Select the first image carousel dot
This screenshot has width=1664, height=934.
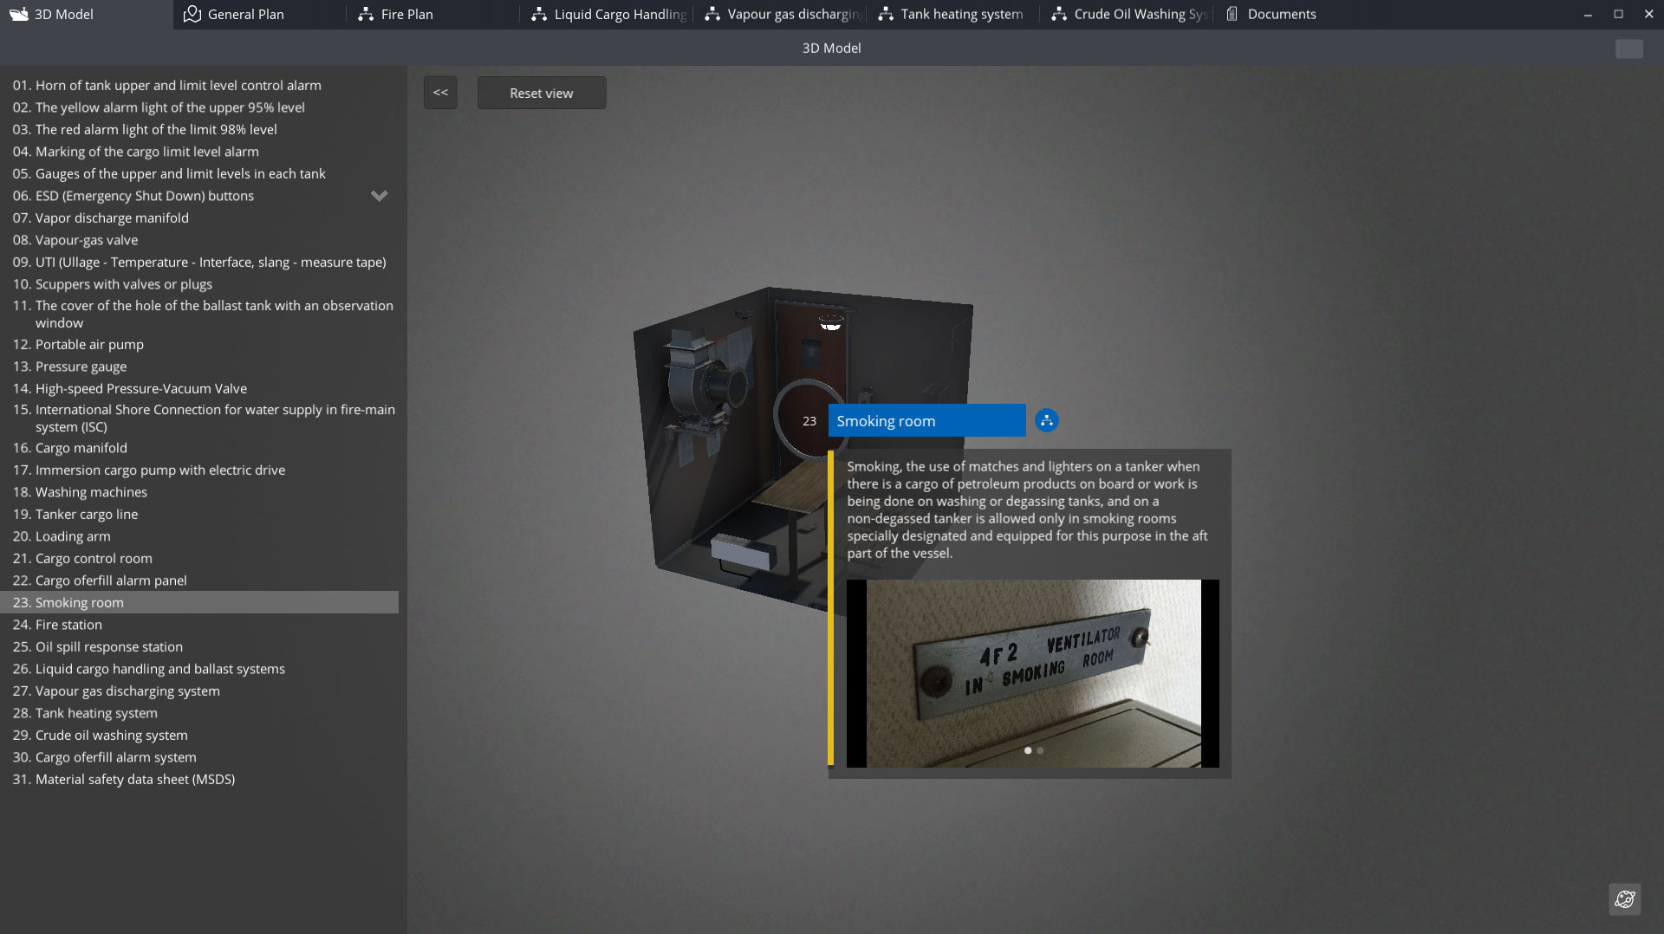tap(1028, 750)
